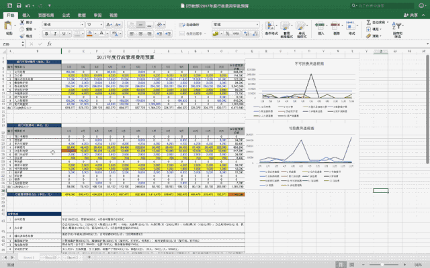This screenshot has width=430, height=268.
Task: Toggle Italic formatting
Action: click(55, 33)
